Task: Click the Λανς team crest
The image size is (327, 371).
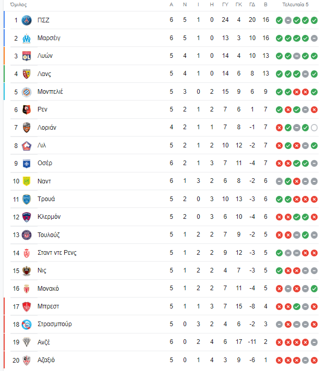Action: 27,74
